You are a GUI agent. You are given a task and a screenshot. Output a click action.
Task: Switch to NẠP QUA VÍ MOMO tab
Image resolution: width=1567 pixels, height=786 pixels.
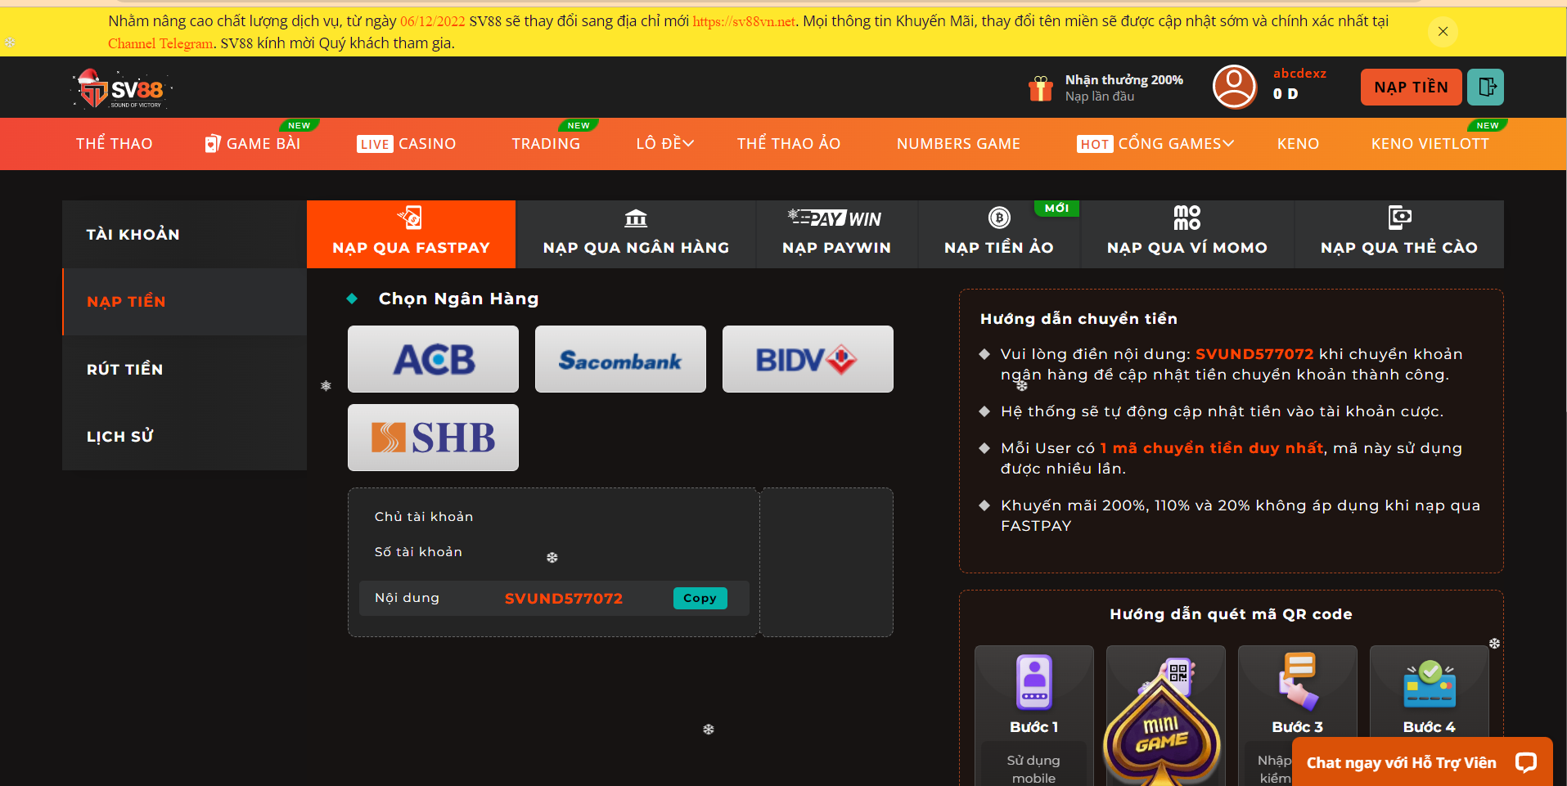pyautogui.click(x=1187, y=234)
